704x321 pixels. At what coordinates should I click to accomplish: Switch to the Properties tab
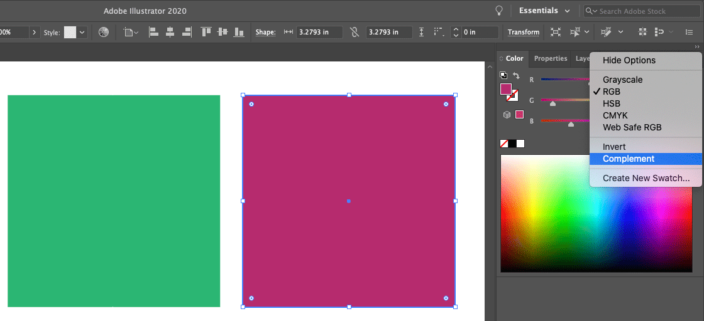click(x=551, y=59)
